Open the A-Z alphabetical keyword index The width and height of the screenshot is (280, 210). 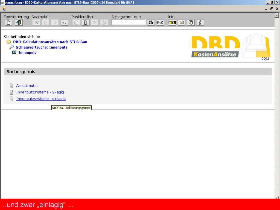click(160, 22)
